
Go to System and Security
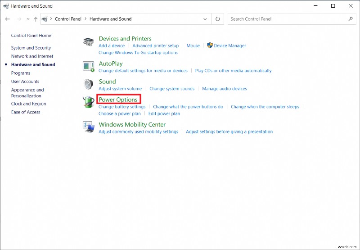point(31,48)
